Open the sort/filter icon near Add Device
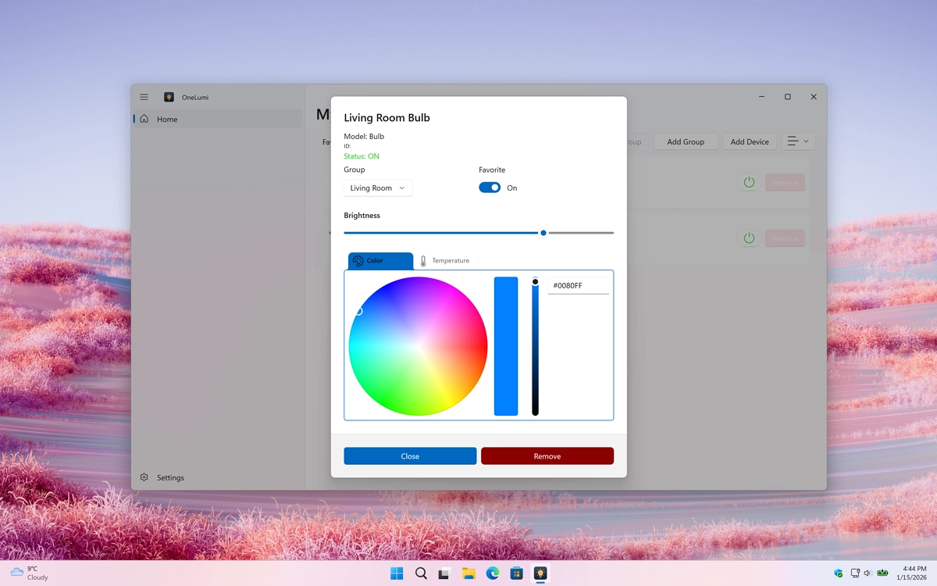This screenshot has width=937, height=586. tap(793, 141)
